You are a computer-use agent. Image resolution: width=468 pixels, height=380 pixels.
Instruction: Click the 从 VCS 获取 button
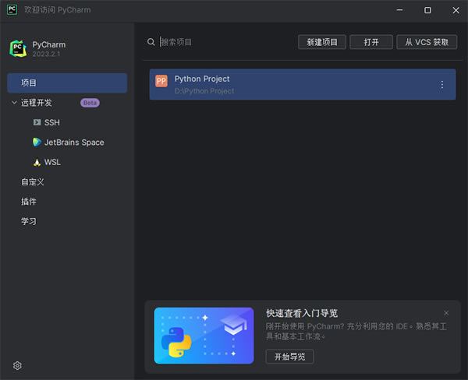coord(427,42)
